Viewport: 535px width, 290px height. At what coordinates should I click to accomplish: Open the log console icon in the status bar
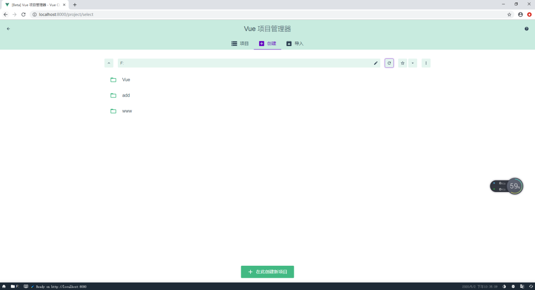click(x=26, y=287)
